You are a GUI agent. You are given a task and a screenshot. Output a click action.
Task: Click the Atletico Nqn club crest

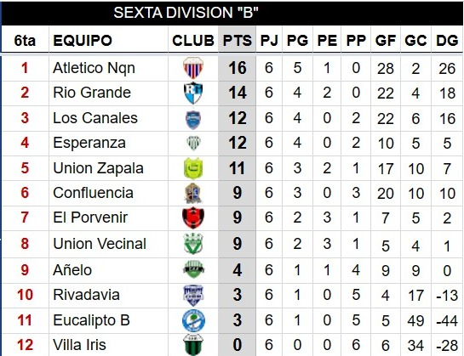(193, 68)
